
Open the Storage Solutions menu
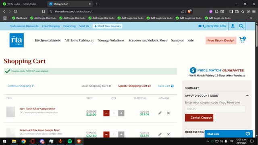(111, 40)
